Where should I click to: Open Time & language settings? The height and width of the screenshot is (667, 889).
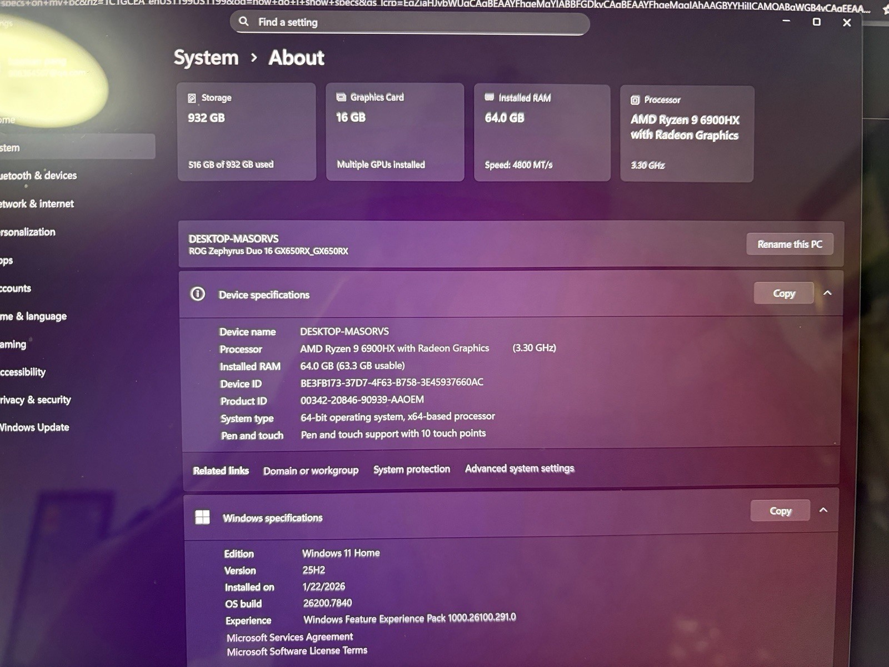pyautogui.click(x=33, y=316)
